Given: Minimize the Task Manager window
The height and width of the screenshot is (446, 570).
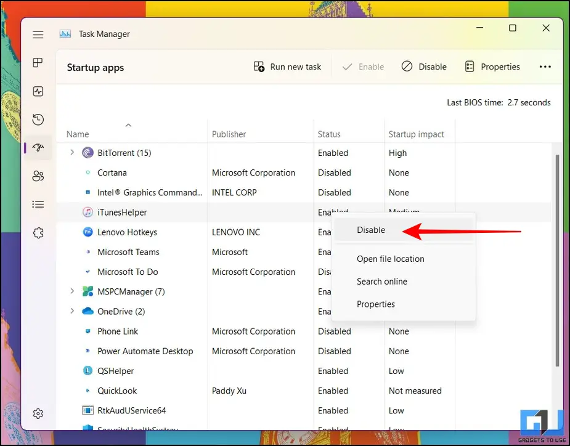Looking at the screenshot, I should [480, 28].
